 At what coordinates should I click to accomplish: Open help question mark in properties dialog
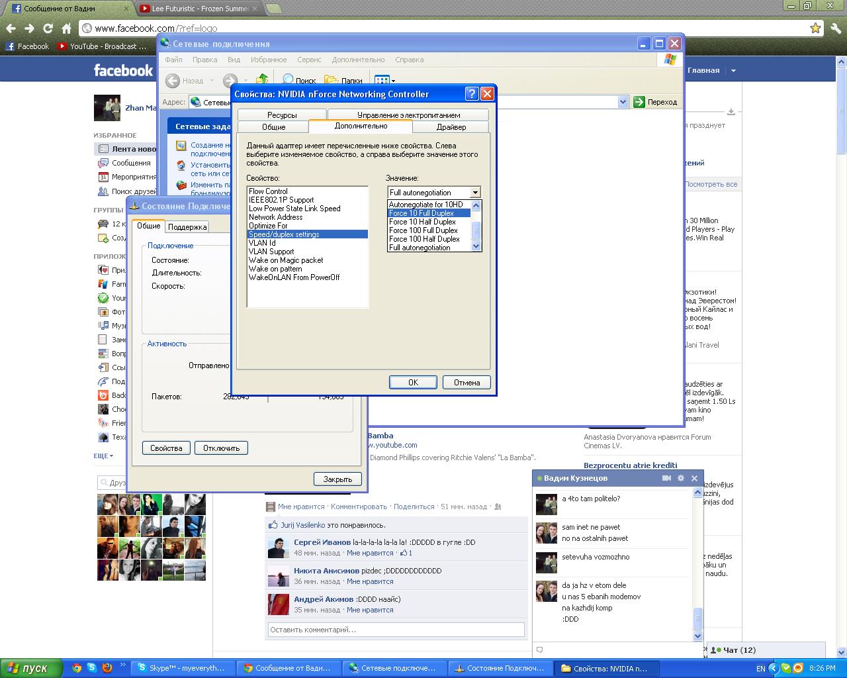472,93
